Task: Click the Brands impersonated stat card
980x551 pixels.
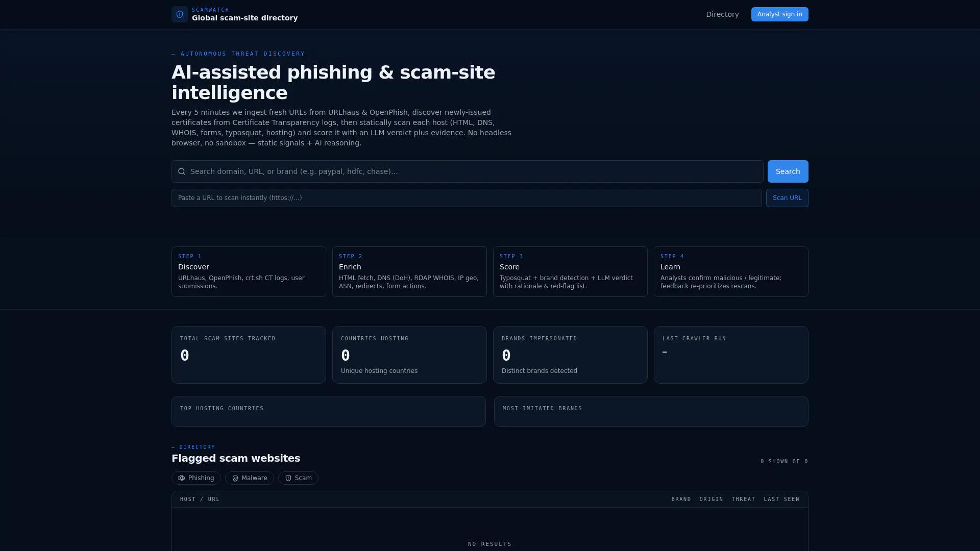Action: (570, 355)
